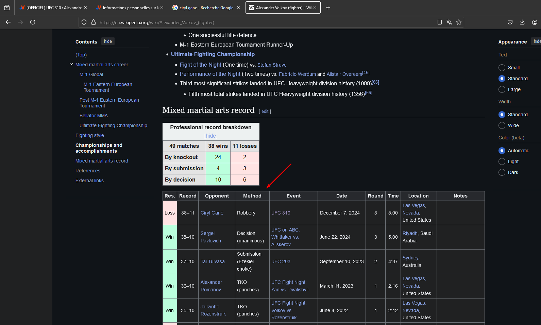The image size is (541, 325).
Task: Open the Firefox account icon
Action: [535, 22]
